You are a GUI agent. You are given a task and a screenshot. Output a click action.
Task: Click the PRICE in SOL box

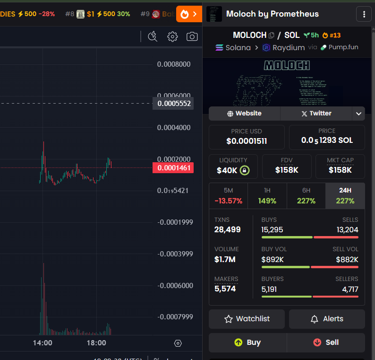(x=327, y=137)
